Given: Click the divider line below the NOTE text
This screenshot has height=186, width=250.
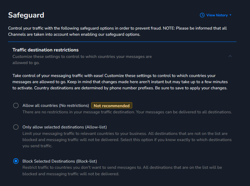Looking at the screenshot, I should click(x=122, y=42).
